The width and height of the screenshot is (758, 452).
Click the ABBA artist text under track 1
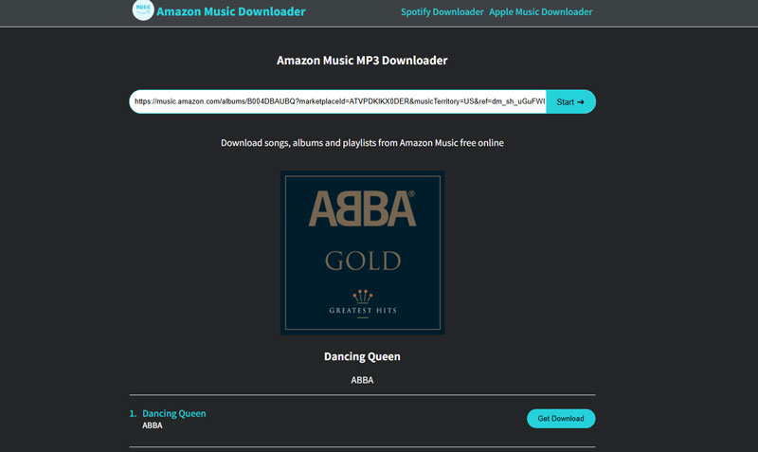[x=153, y=425]
